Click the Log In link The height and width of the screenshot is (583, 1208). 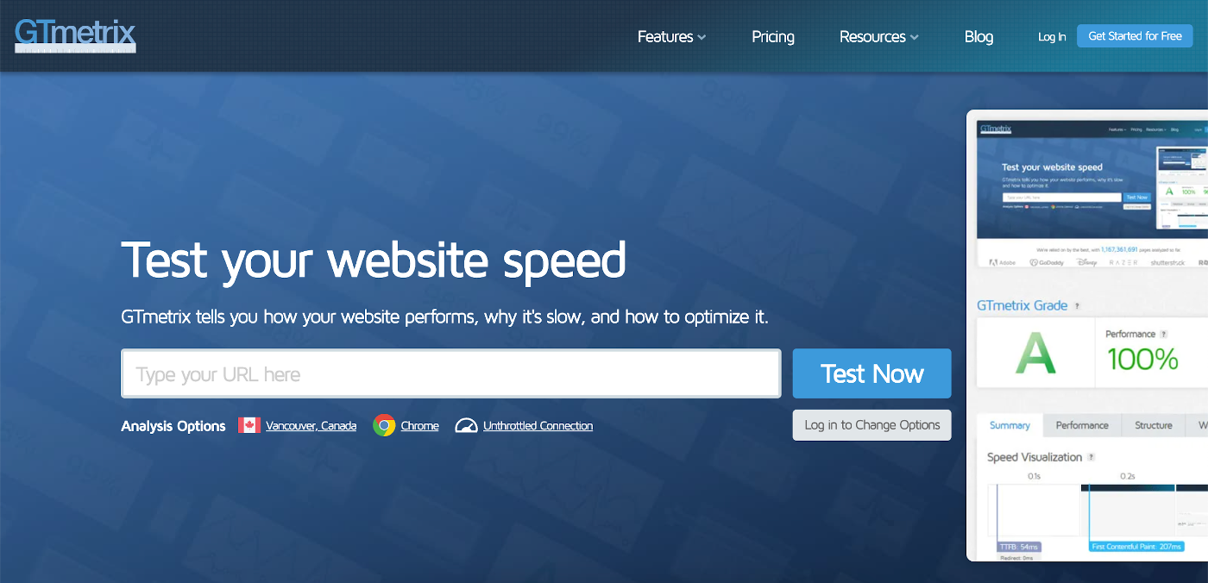1052,36
